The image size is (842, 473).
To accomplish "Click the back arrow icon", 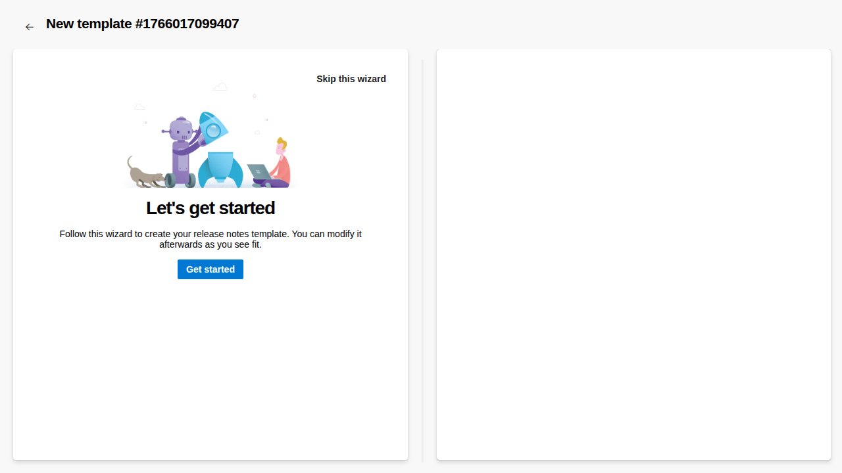I will click(x=29, y=27).
